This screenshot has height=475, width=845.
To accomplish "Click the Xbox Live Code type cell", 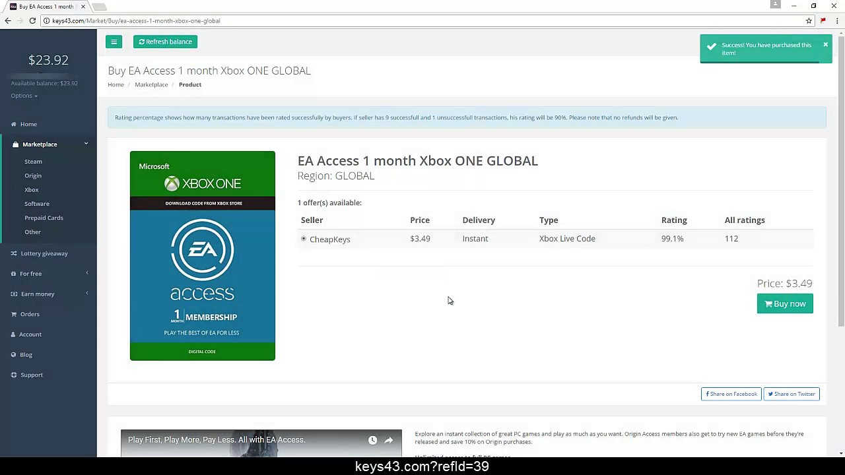I will [x=567, y=239].
